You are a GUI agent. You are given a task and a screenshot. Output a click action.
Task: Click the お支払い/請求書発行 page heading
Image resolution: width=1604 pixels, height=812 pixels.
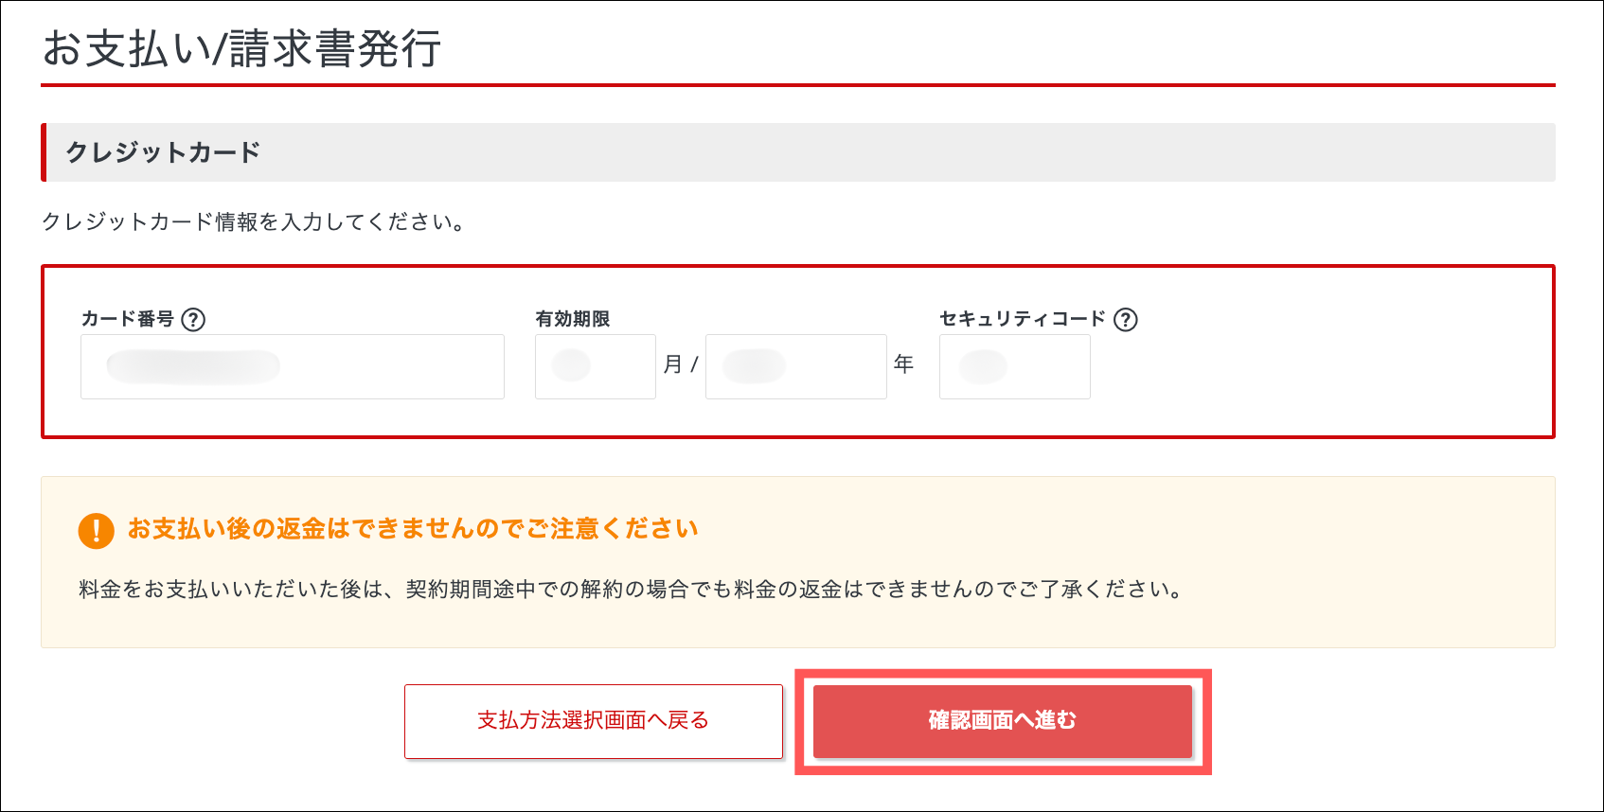pos(242,48)
